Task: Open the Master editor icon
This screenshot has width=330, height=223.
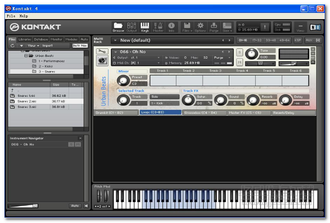Action: pyautogui.click(x=158, y=27)
